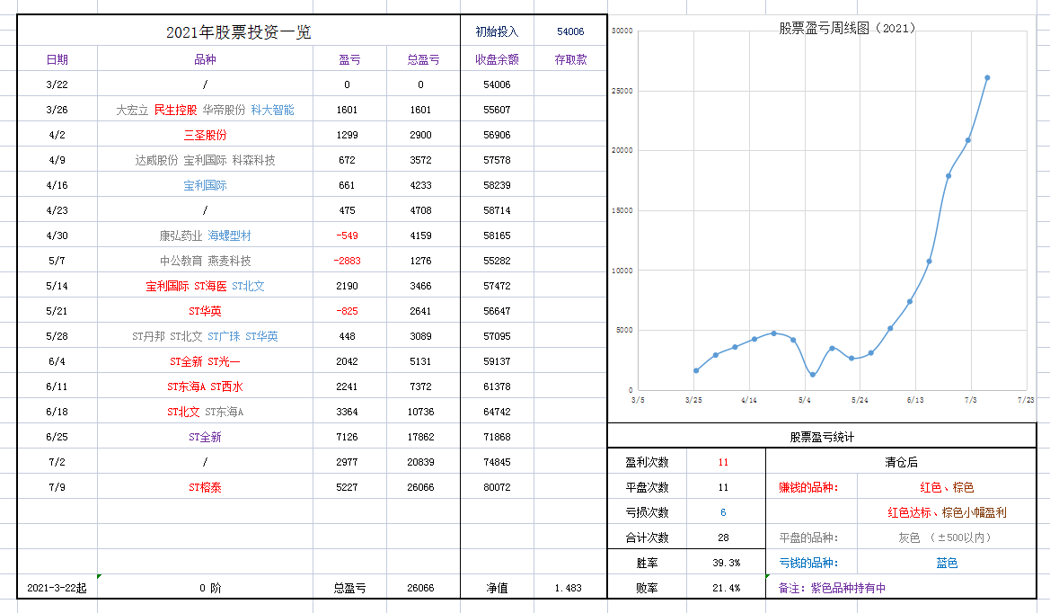Select the net value 1.483
The height and width of the screenshot is (613, 1050).
568,588
